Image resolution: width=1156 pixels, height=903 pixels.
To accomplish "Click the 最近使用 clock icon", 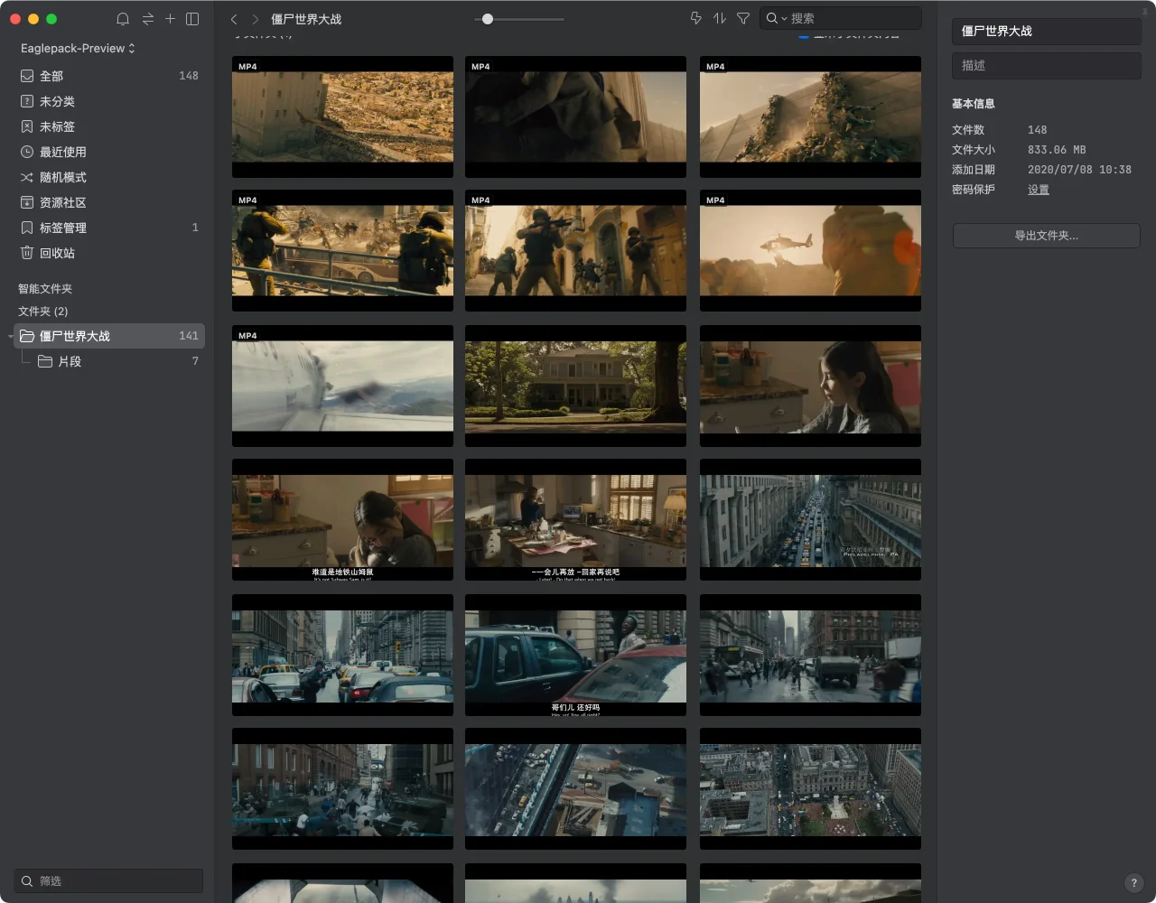I will (x=27, y=152).
